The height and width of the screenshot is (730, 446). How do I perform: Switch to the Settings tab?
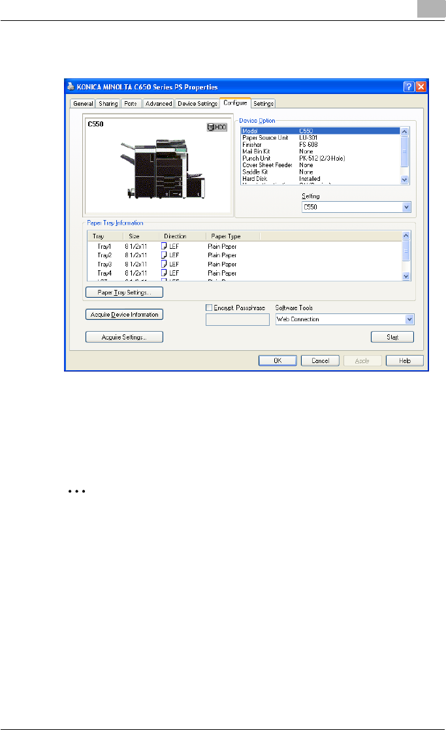(264, 104)
